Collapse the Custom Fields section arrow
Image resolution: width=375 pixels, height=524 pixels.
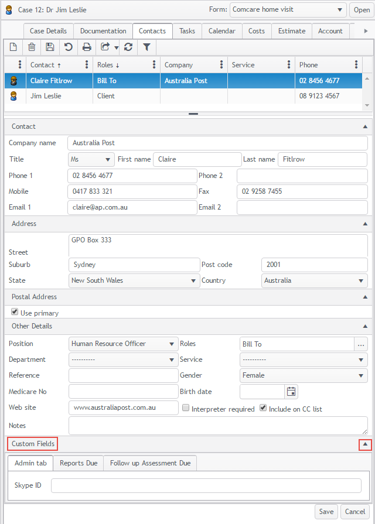click(x=365, y=444)
